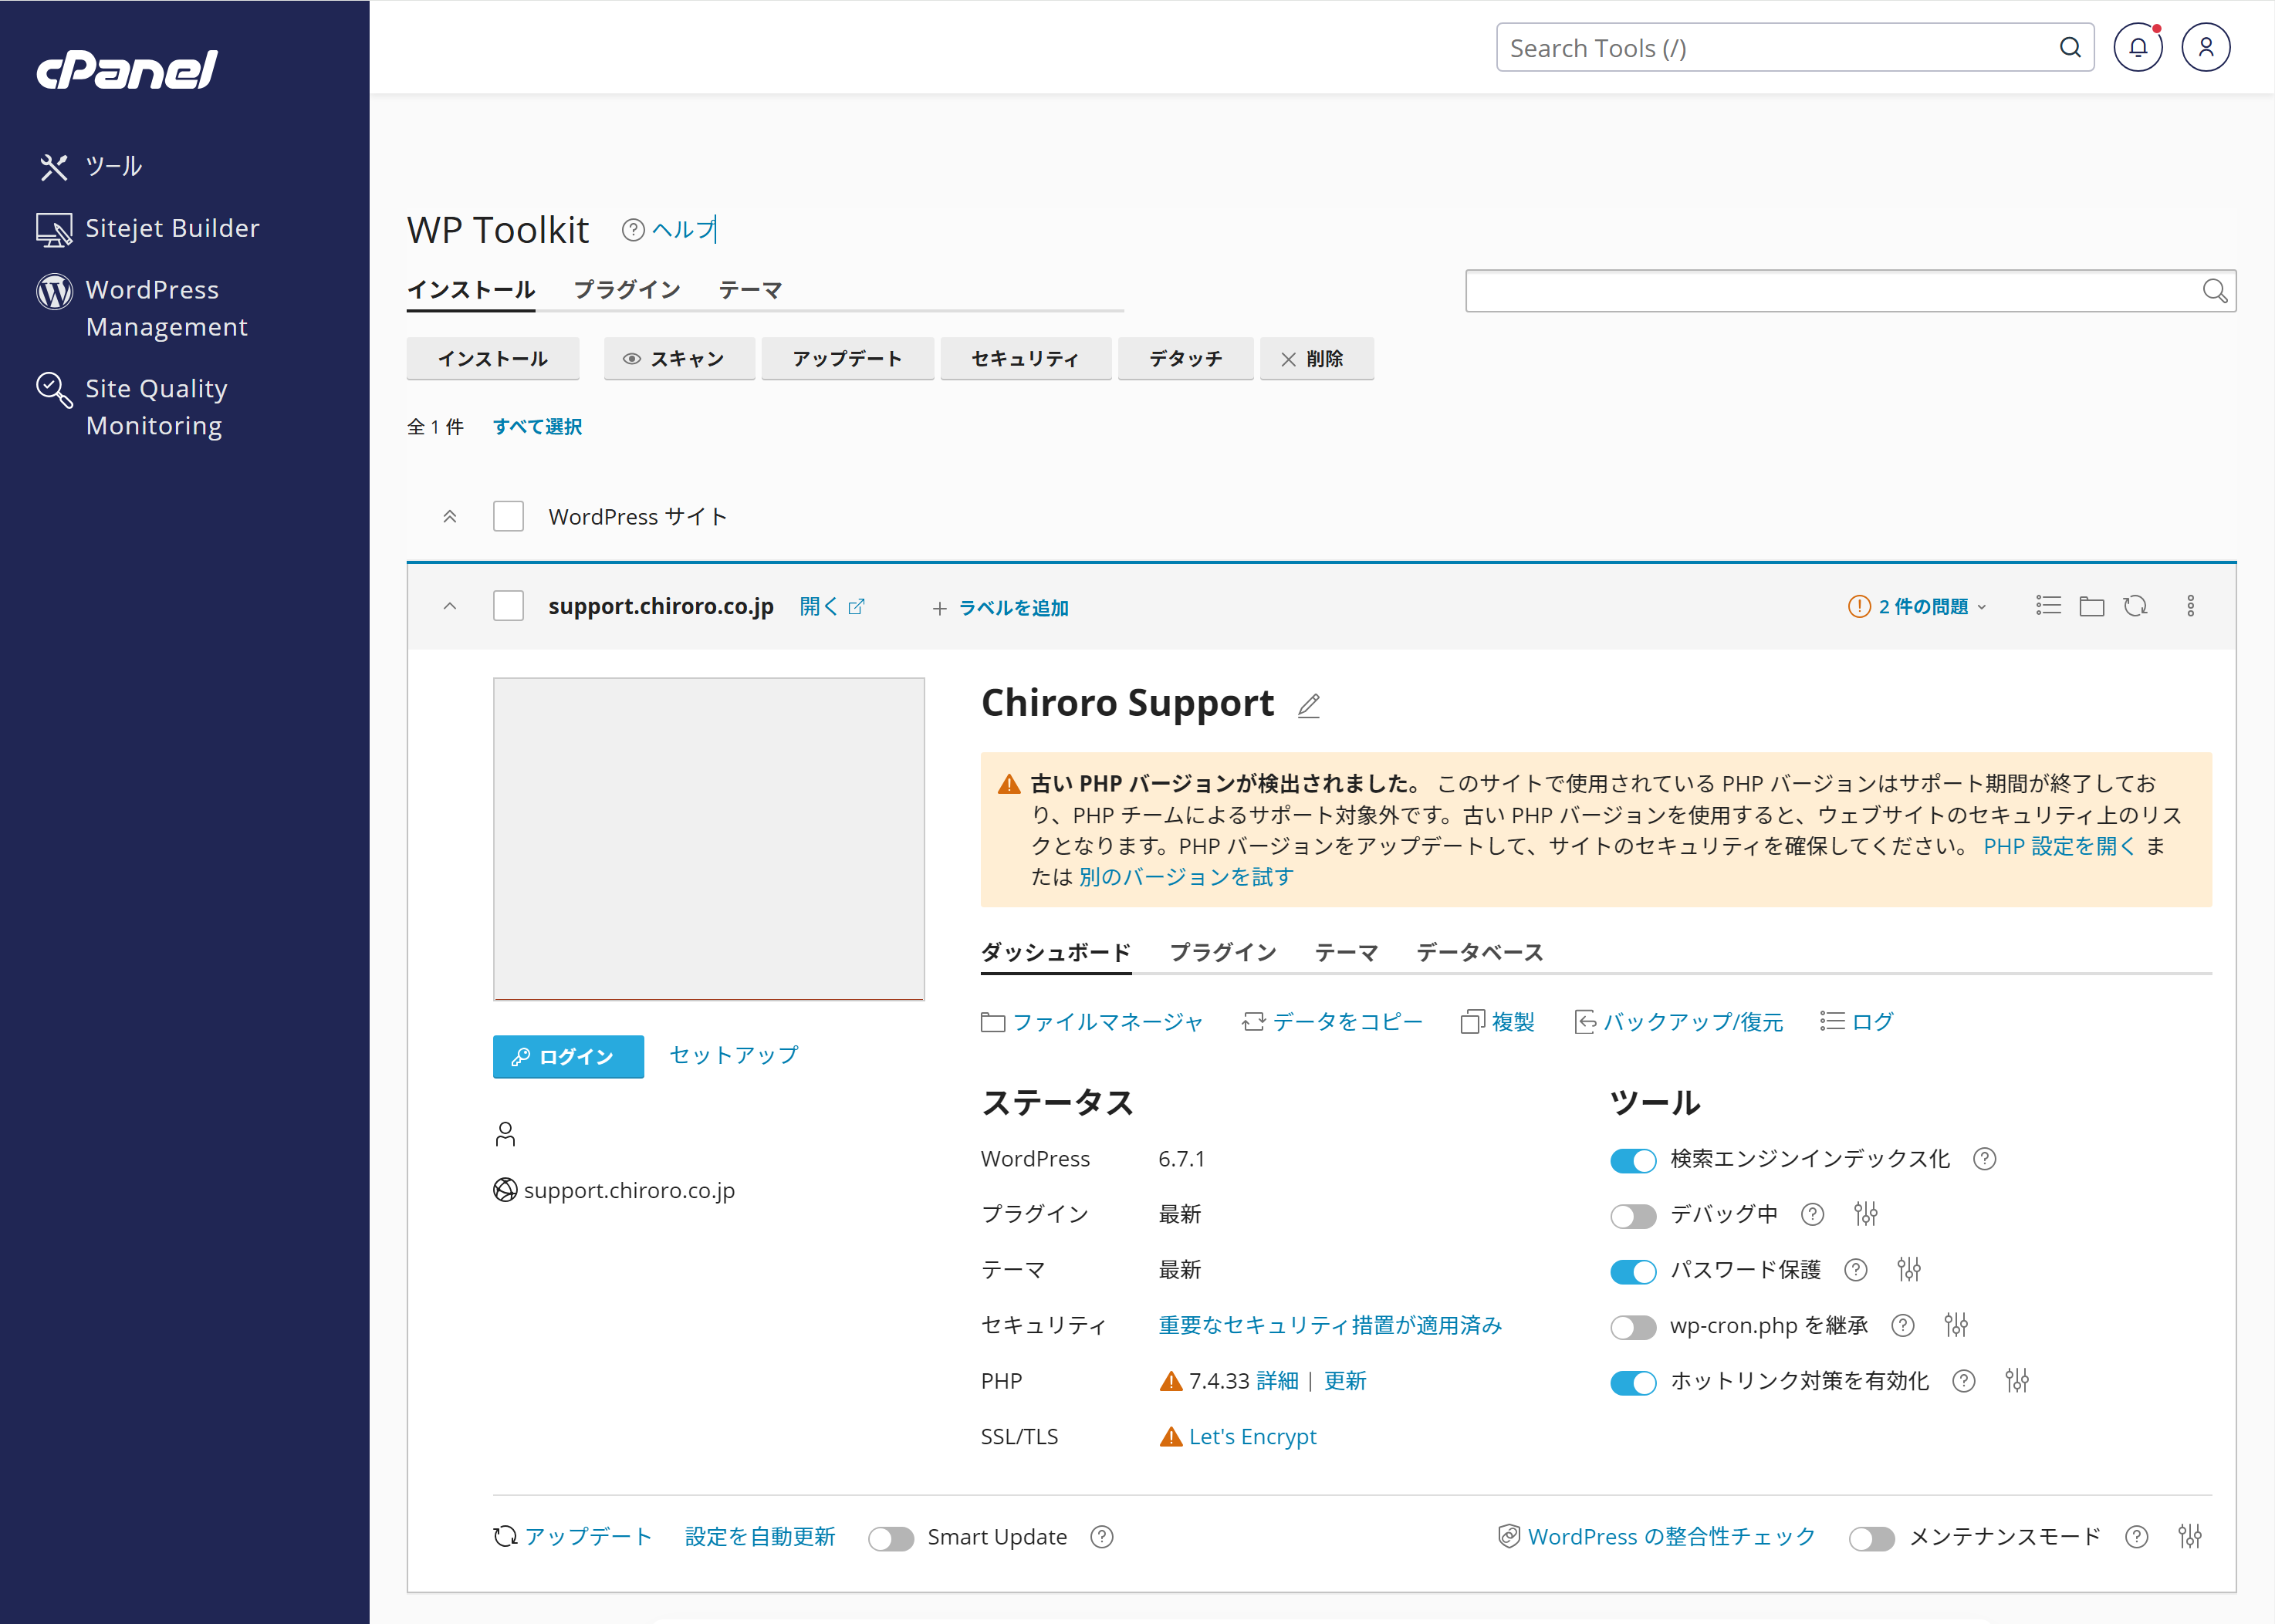Select the ダッシュボード tab
Screen dimensions: 2275x1624
pyautogui.click(x=1056, y=952)
